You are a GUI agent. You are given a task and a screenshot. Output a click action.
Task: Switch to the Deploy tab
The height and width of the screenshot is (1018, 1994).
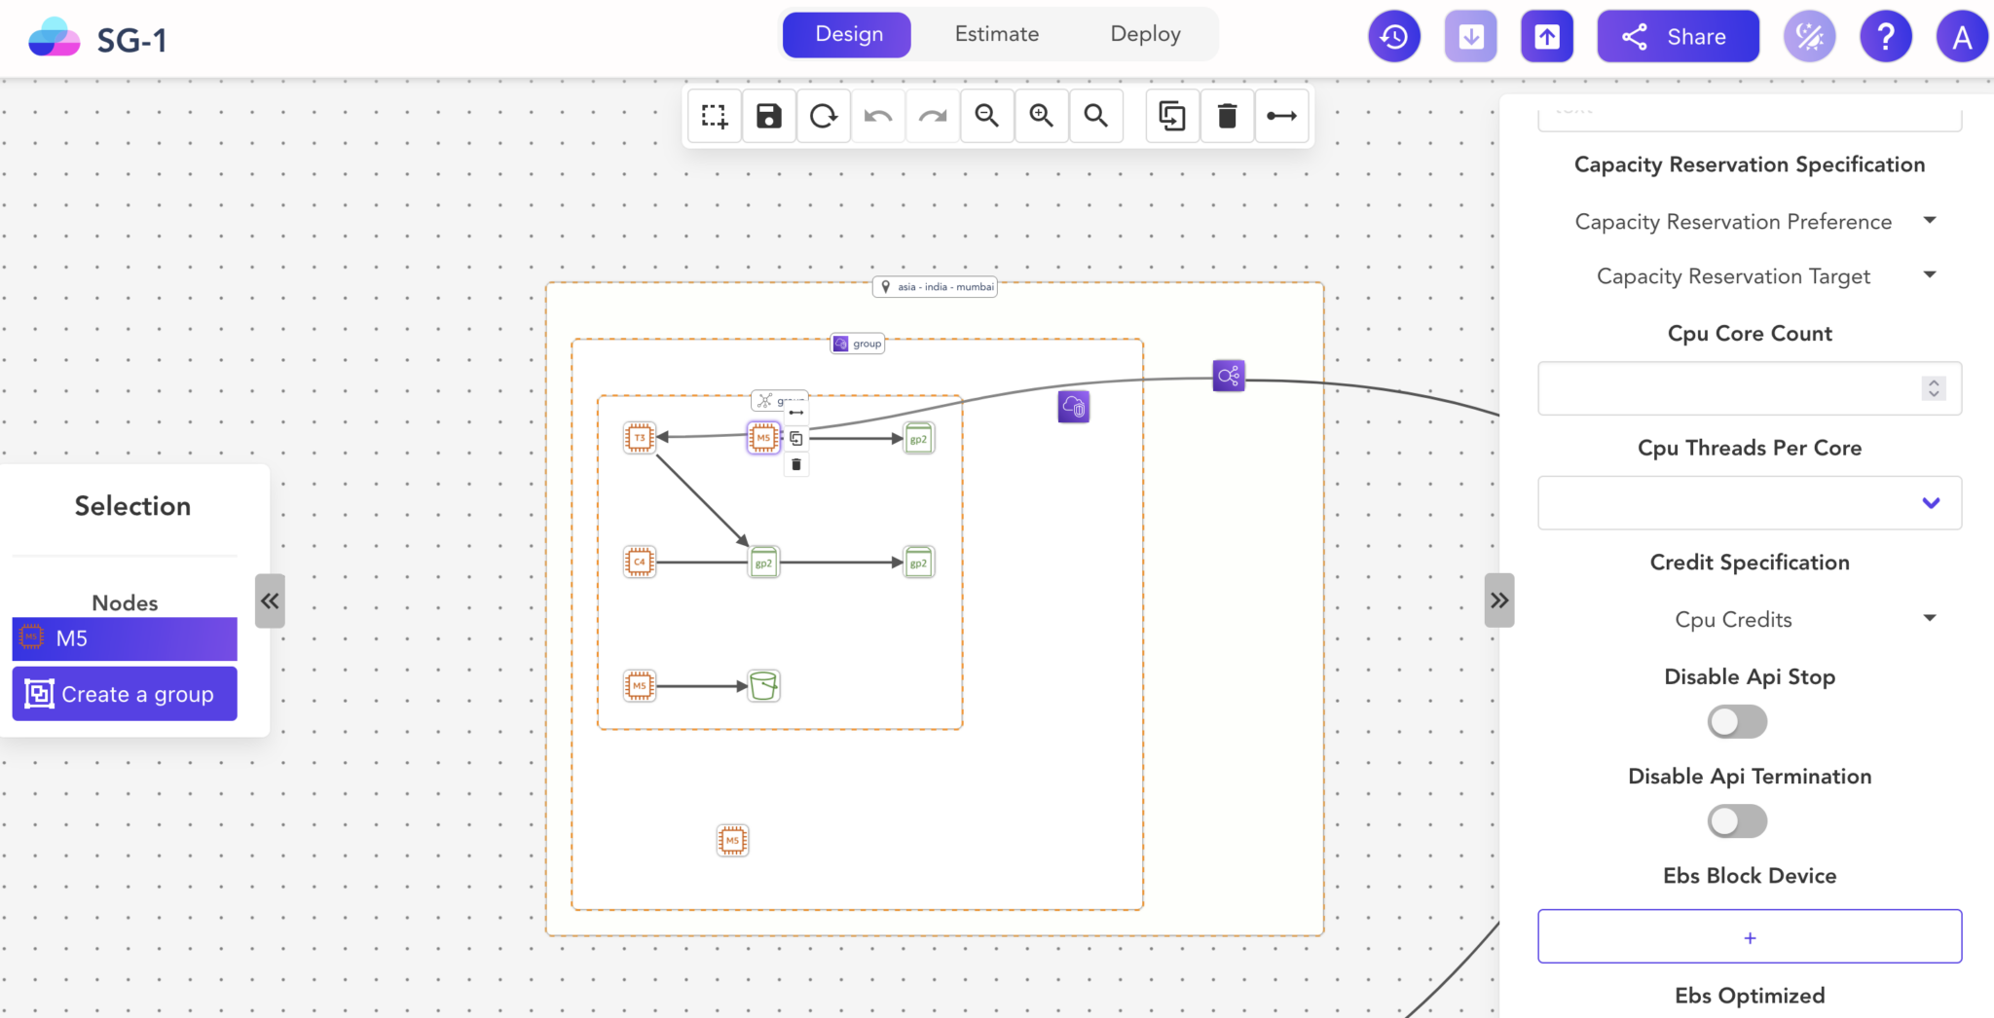[1144, 34]
